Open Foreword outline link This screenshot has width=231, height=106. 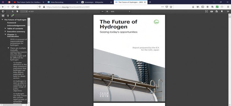pos(11,23)
